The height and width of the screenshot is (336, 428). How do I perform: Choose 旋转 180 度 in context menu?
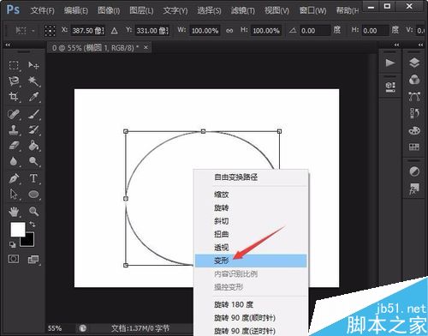251,304
